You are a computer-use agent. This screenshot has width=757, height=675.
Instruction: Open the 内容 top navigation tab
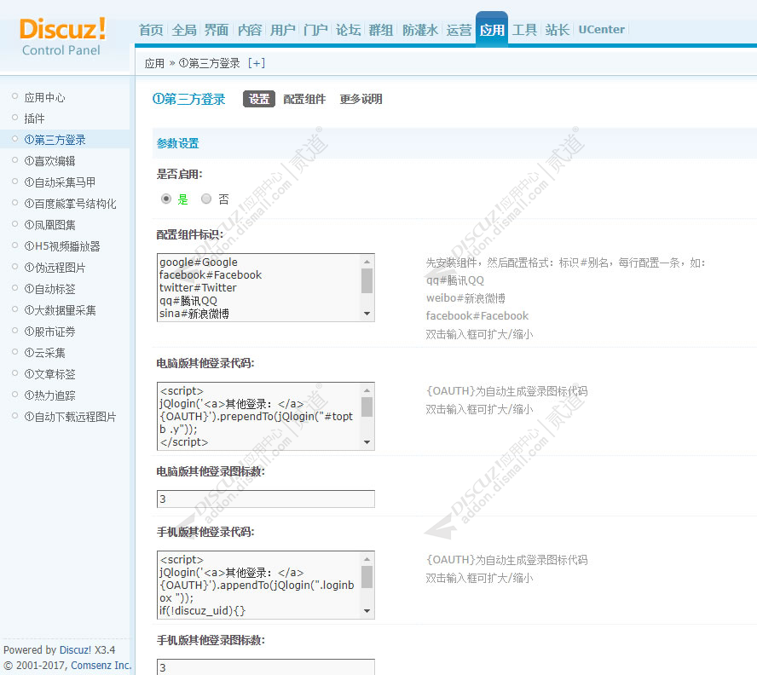(250, 30)
